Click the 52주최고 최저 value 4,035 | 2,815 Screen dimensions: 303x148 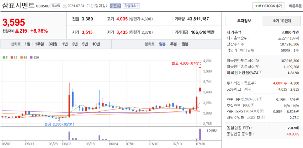(x=288, y=89)
